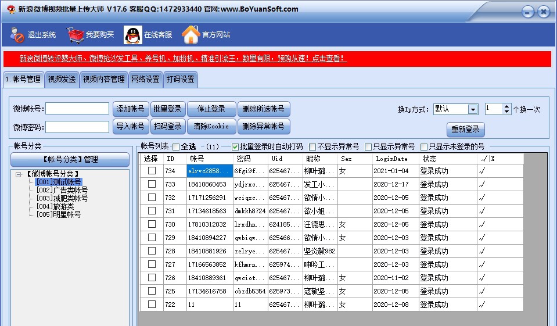Select [004]旅游类 category
The image size is (557, 326).
[x=55, y=206]
